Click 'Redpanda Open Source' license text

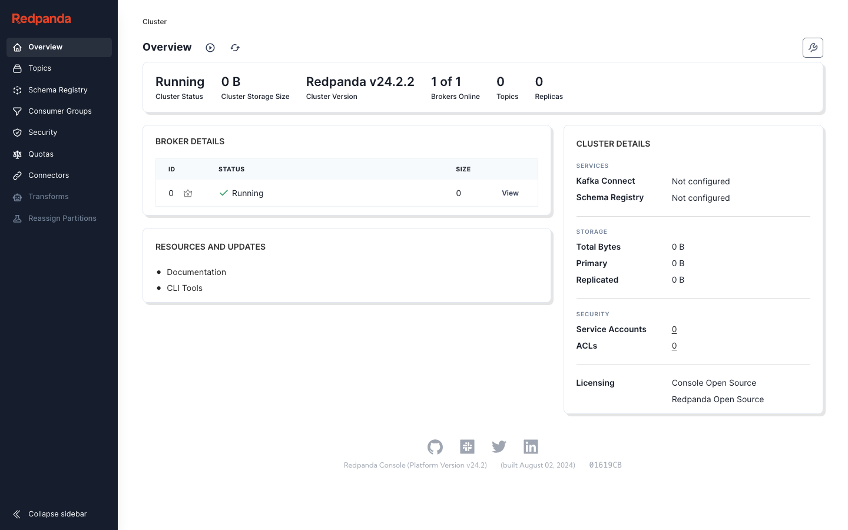tap(717, 399)
